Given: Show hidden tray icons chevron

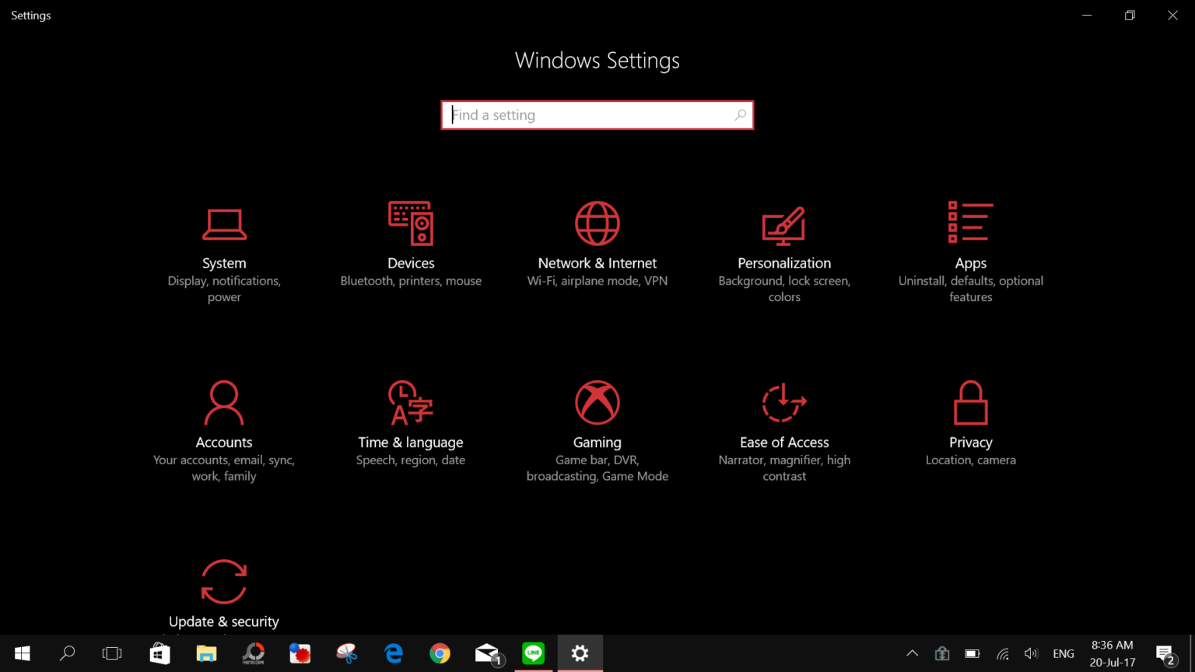Looking at the screenshot, I should tap(913, 653).
